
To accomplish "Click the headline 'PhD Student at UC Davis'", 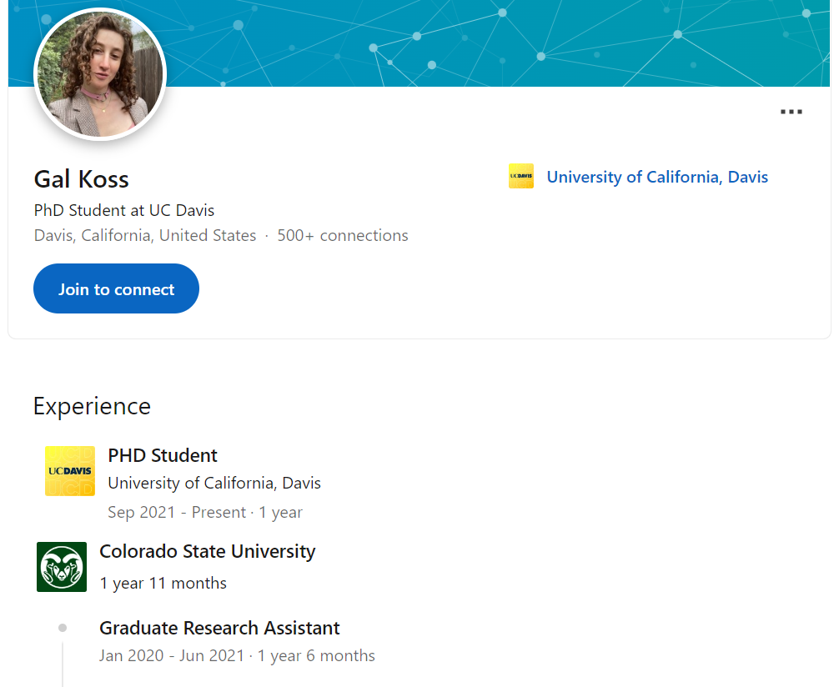I will (124, 211).
